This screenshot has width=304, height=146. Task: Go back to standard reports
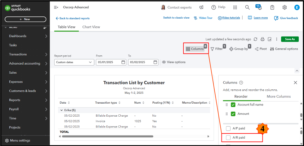tap(73, 18)
